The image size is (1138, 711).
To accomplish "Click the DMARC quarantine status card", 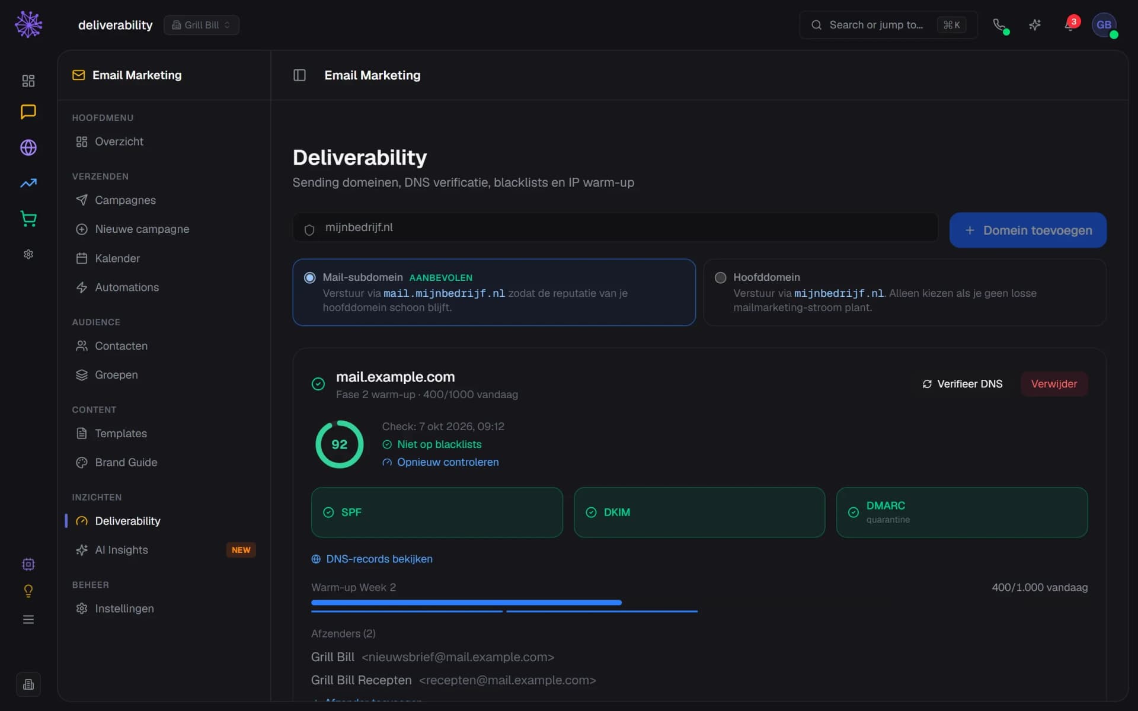I will coord(961,513).
